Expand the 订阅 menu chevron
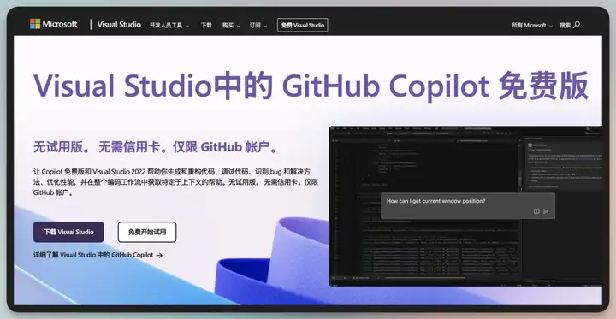 (265, 26)
